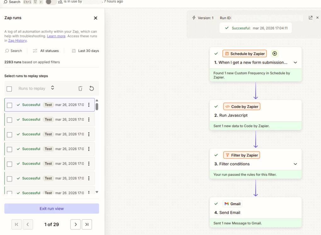Click the Gmail app icon in step 4
This screenshot has height=235, width=321.
[x=226, y=204]
